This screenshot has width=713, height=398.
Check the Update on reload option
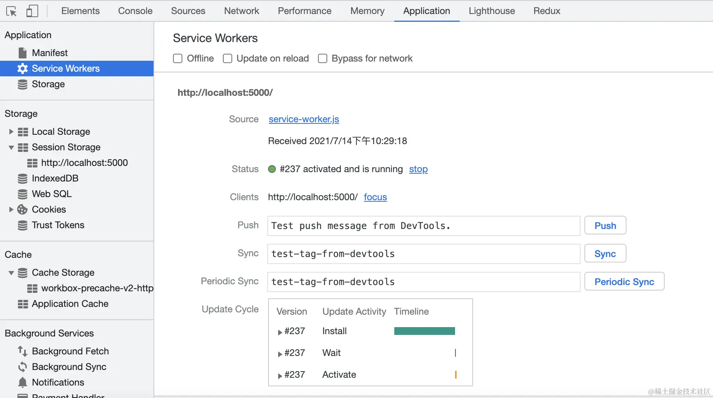tap(228, 58)
